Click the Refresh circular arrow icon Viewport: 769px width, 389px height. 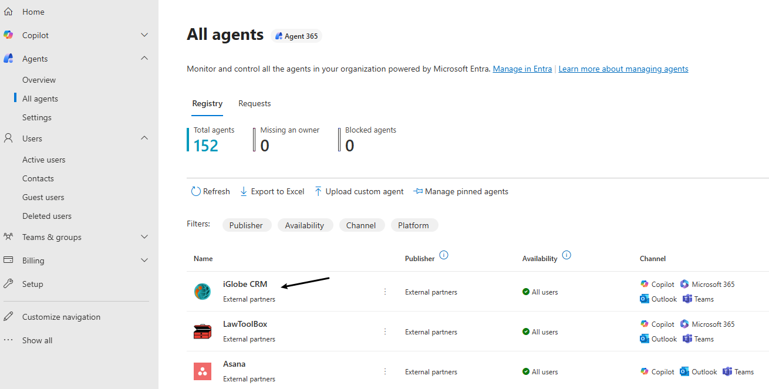click(196, 191)
